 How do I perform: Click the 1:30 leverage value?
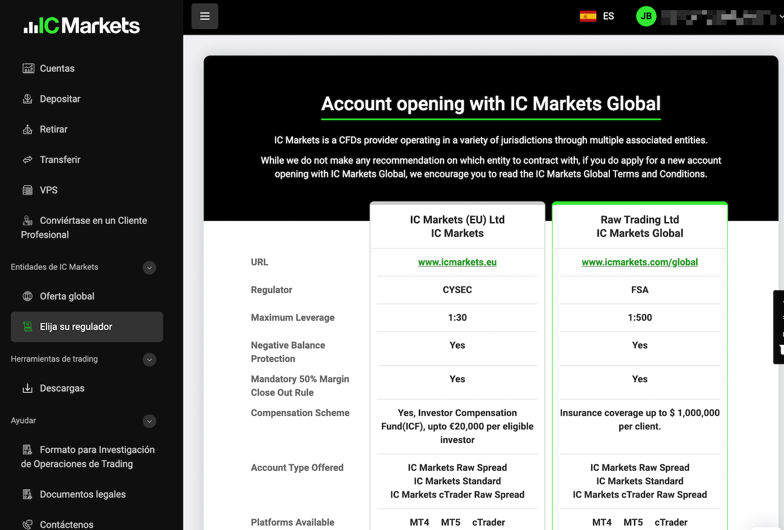coord(458,317)
